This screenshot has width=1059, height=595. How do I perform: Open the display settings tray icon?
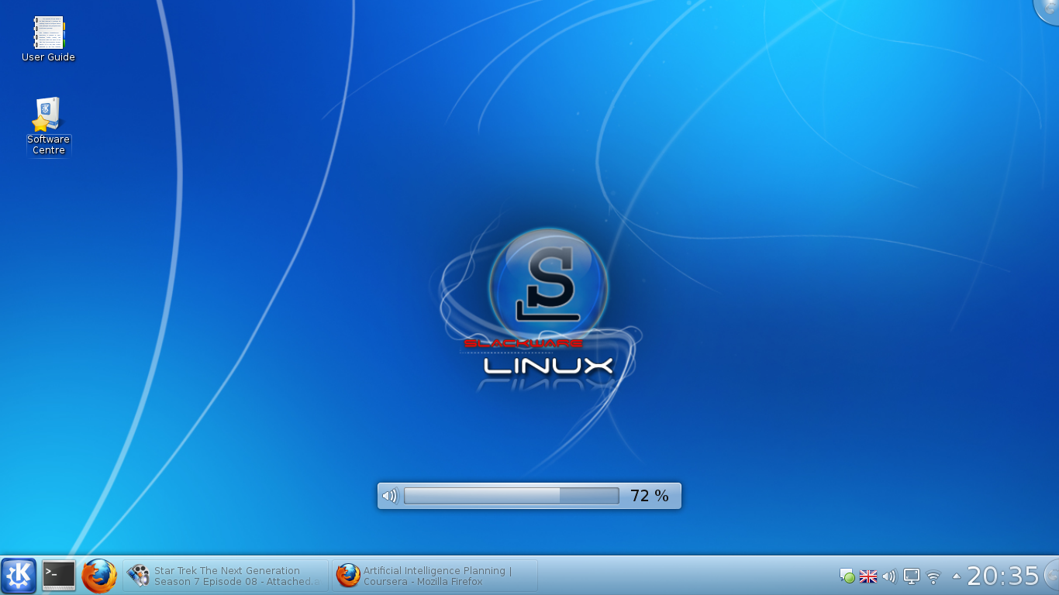pyautogui.click(x=912, y=576)
